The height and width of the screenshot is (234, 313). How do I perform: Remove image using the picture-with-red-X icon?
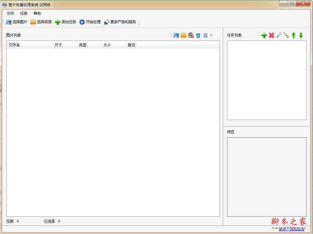click(191, 35)
